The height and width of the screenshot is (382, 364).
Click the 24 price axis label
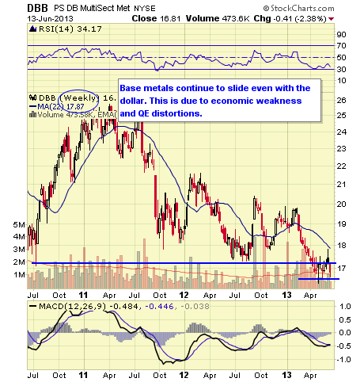(342, 132)
